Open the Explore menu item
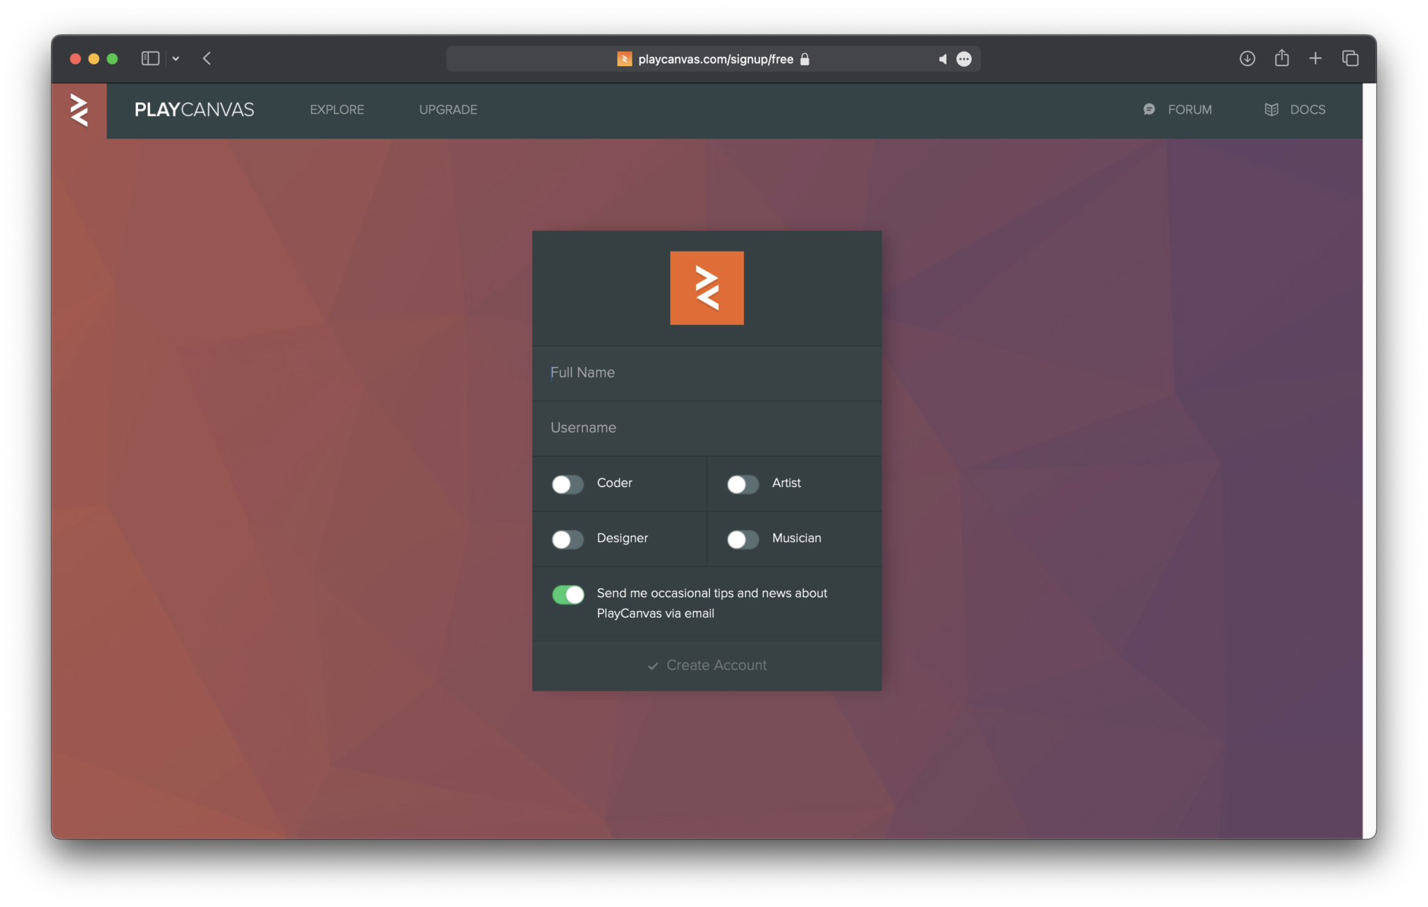This screenshot has width=1428, height=907. coord(337,109)
